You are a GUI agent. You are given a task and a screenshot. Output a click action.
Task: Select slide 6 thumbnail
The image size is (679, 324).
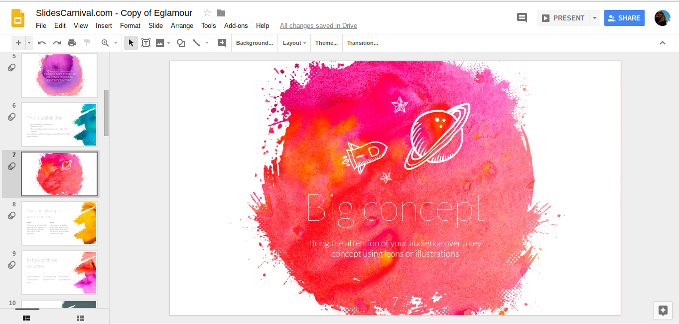pos(59,125)
